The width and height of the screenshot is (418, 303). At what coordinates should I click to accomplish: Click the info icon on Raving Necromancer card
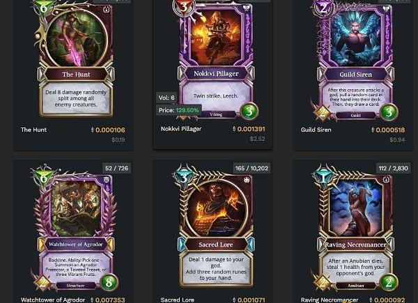coord(386,180)
